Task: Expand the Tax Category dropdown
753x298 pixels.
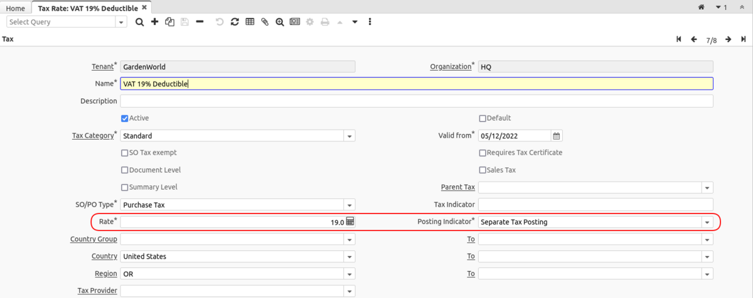Action: click(x=350, y=136)
